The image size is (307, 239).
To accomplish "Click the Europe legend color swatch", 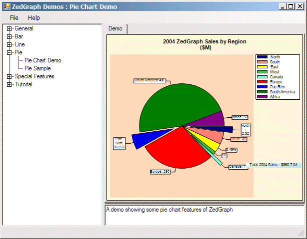I will [x=262, y=82].
